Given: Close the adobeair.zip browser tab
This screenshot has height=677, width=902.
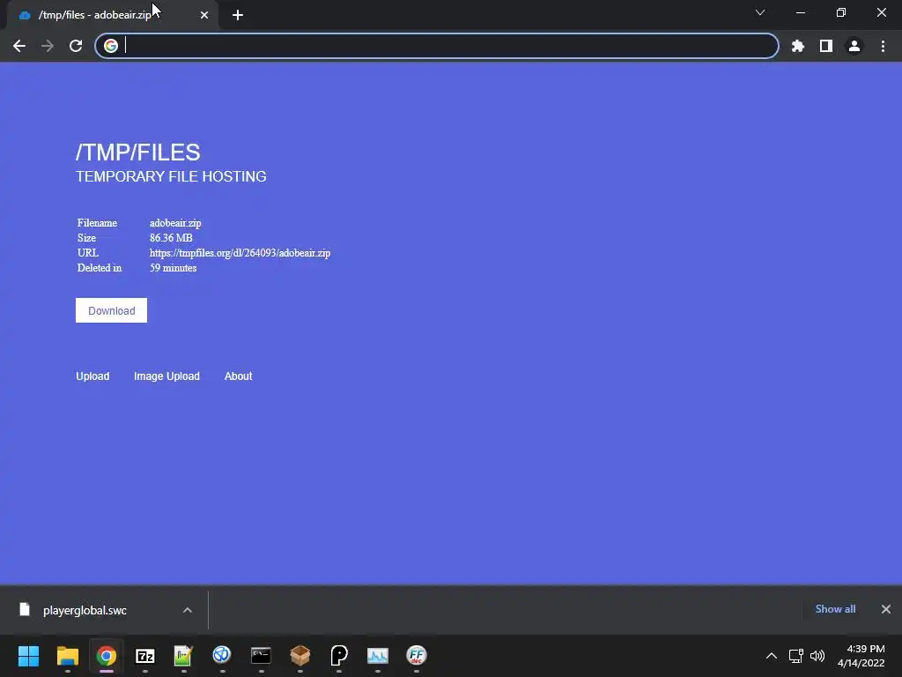Looking at the screenshot, I should tap(204, 15).
